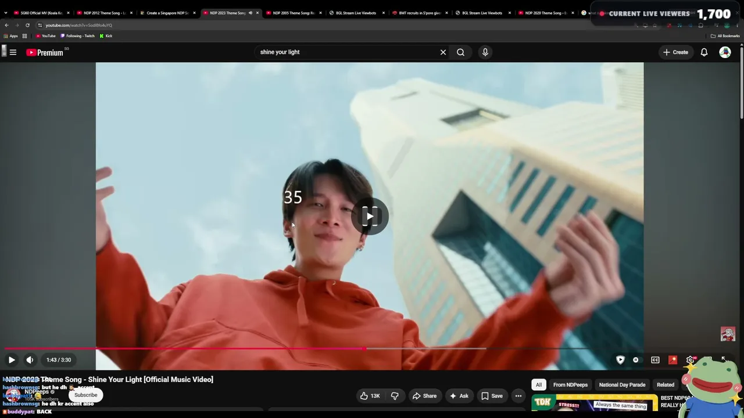Mute the video volume
The width and height of the screenshot is (744, 418).
point(30,360)
